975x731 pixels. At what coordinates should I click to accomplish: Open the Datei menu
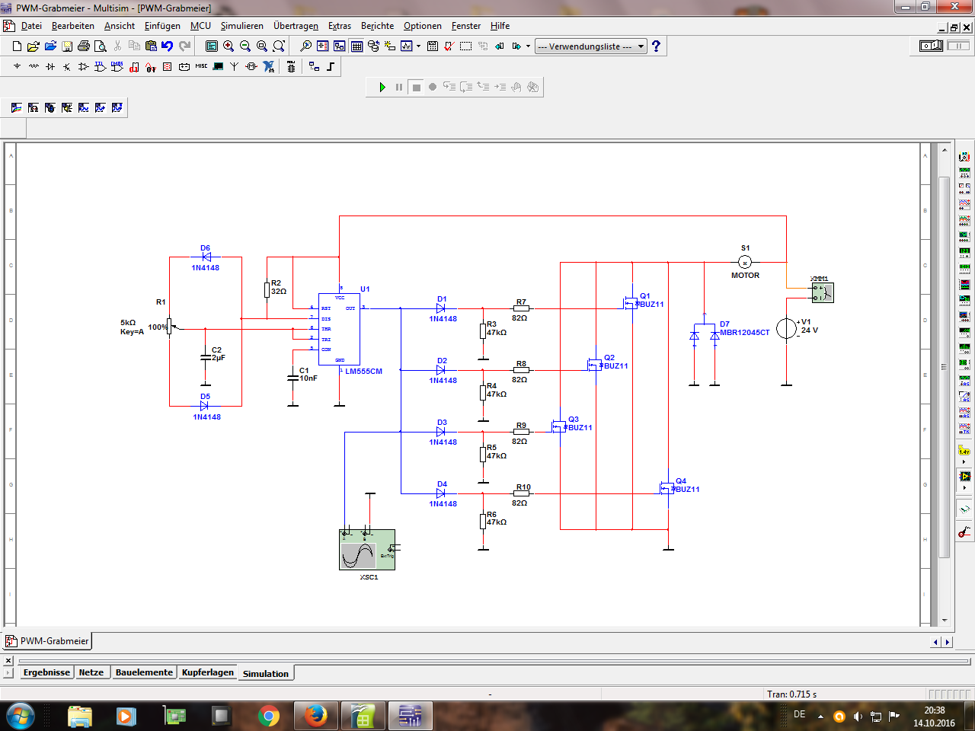31,26
